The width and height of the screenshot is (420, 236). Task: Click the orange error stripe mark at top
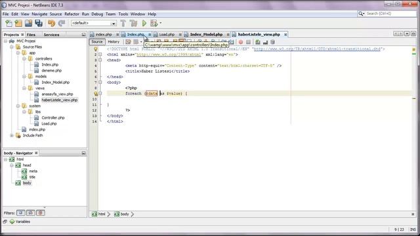coord(414,50)
